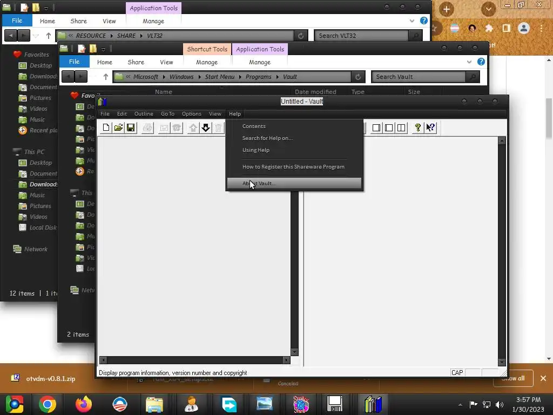
Task: Open File Explorer from the taskbar
Action: point(154,404)
